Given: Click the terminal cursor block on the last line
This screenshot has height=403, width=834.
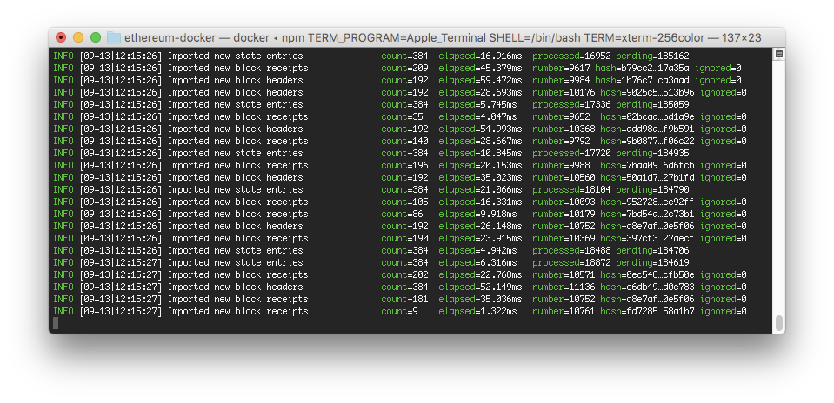Looking at the screenshot, I should pos(56,323).
